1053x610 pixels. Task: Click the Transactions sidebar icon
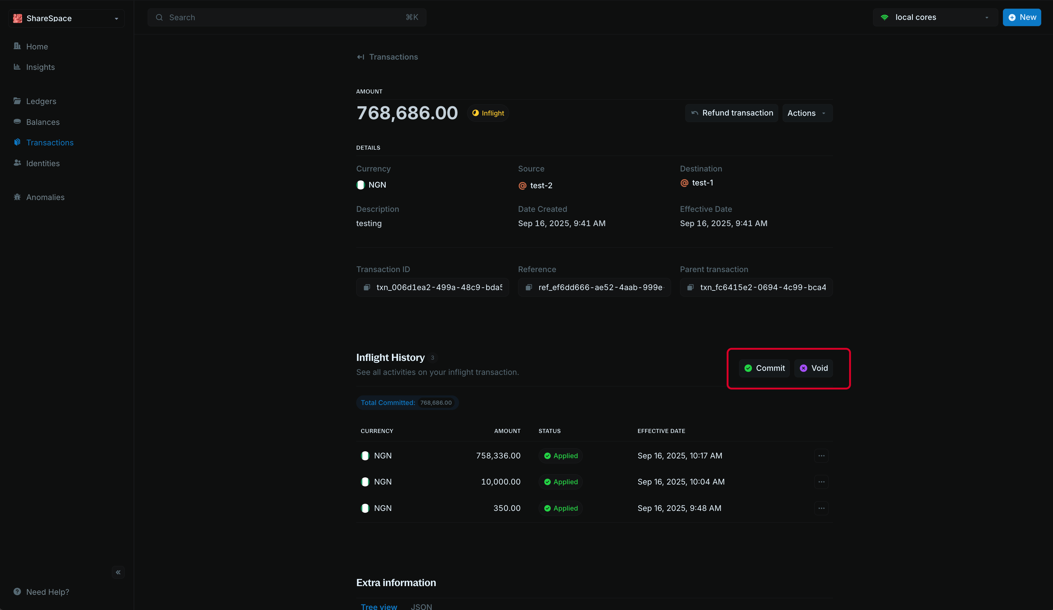[x=17, y=142]
